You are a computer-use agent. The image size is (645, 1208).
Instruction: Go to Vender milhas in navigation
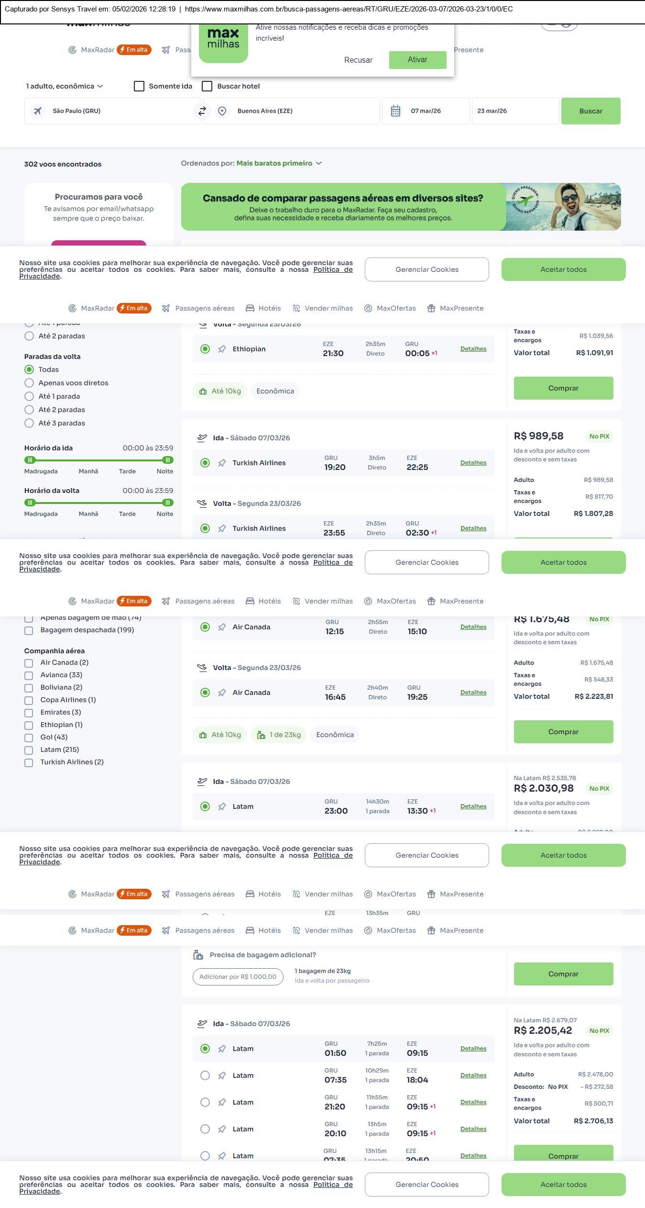[x=323, y=308]
